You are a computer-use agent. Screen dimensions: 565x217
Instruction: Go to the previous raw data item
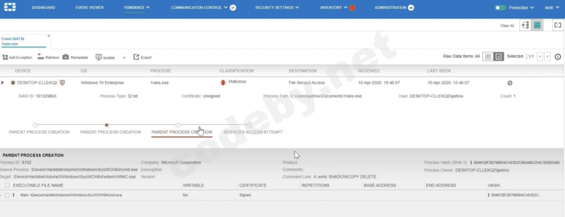(540, 56)
